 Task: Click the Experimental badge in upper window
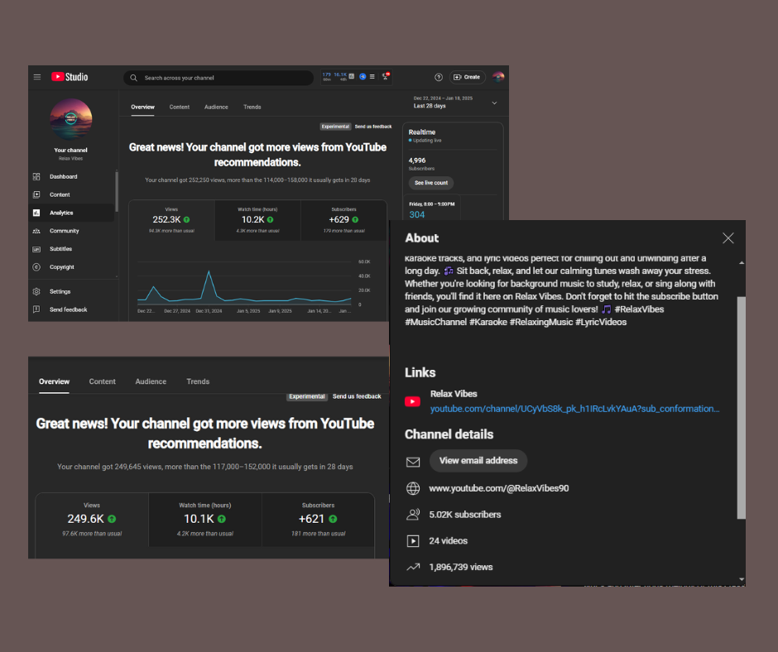(335, 127)
